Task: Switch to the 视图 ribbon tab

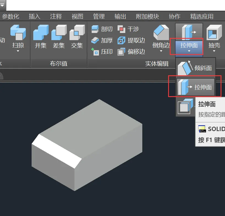Action: (77, 16)
